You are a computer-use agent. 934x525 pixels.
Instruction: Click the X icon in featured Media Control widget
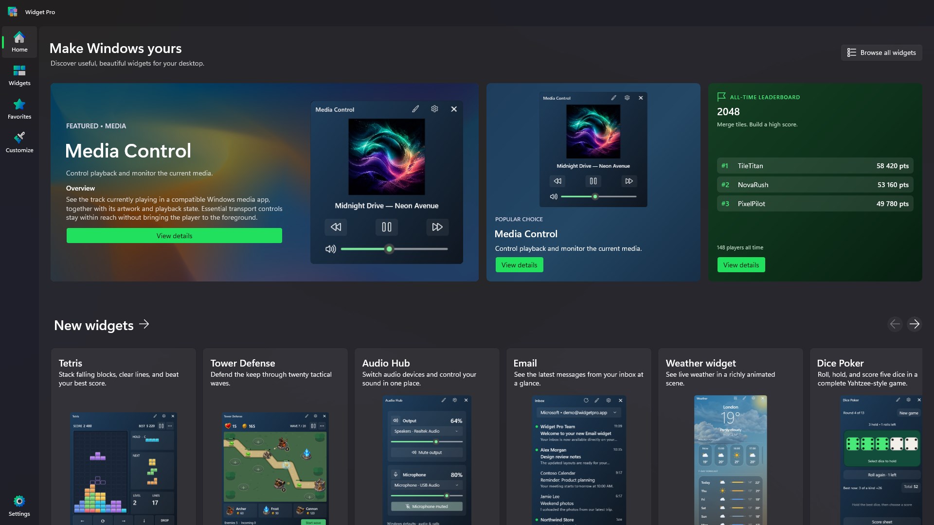[454, 109]
